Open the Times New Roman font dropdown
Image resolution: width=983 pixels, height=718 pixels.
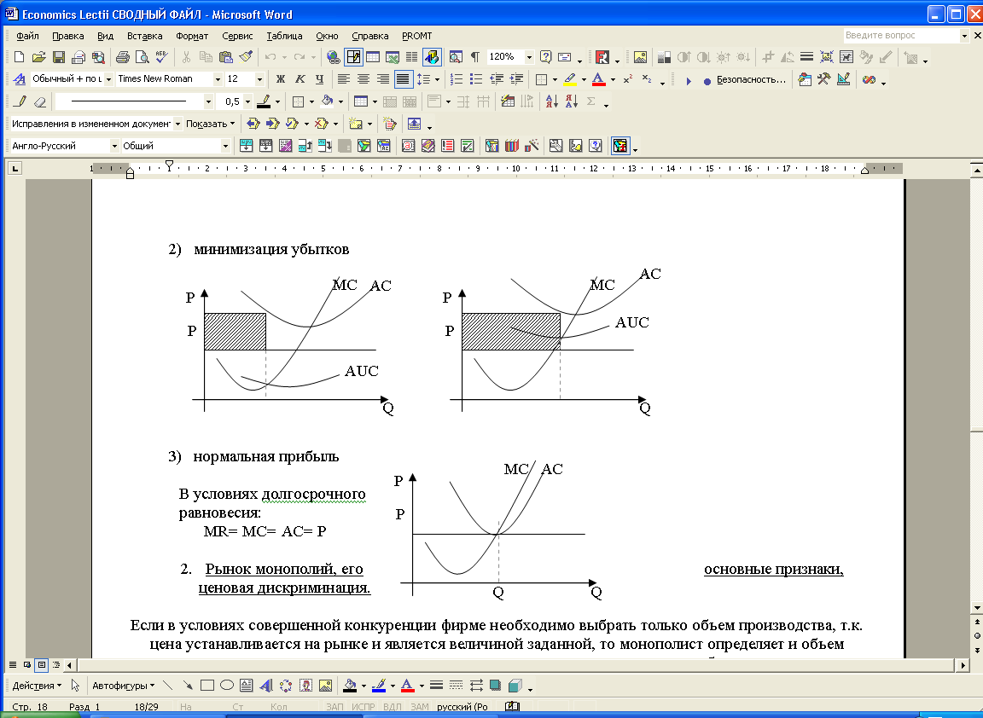click(x=218, y=79)
